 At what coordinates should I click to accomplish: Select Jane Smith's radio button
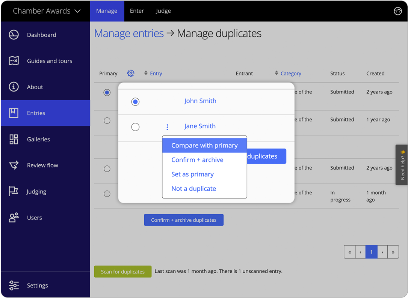(135, 127)
